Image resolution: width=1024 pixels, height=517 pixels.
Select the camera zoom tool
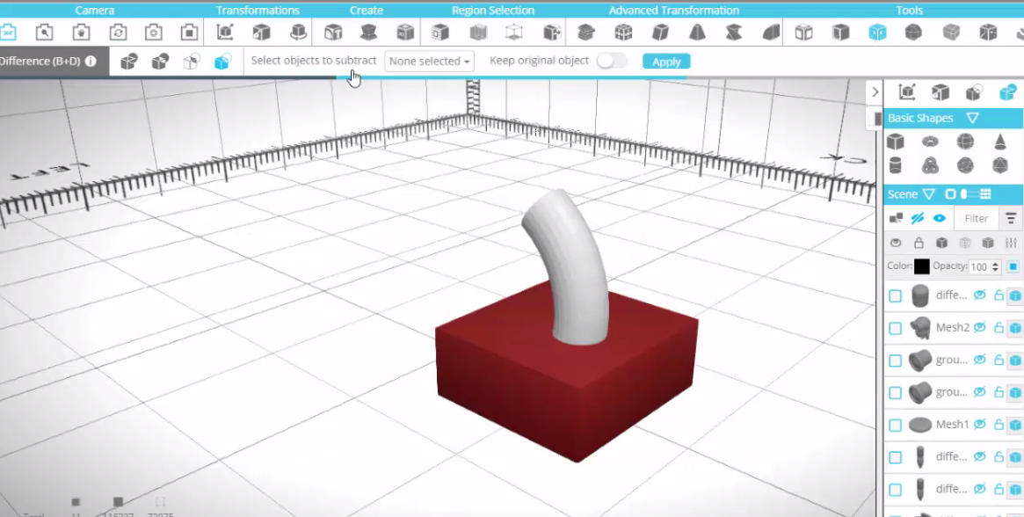[44, 32]
